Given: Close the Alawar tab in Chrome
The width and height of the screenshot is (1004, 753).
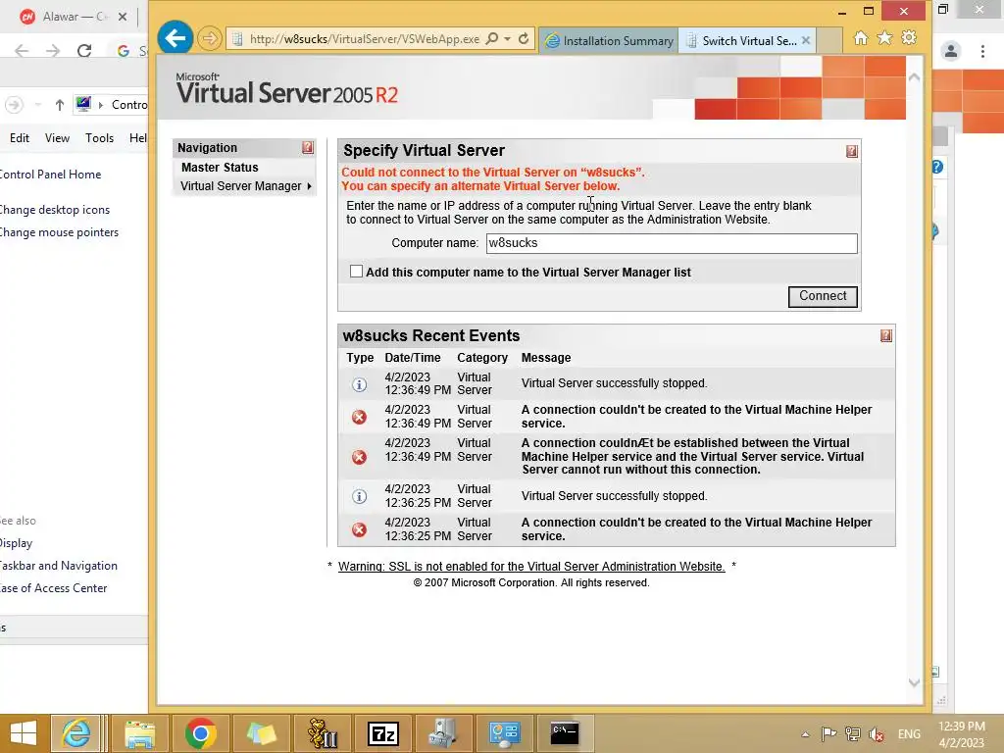Looking at the screenshot, I should click(x=123, y=17).
